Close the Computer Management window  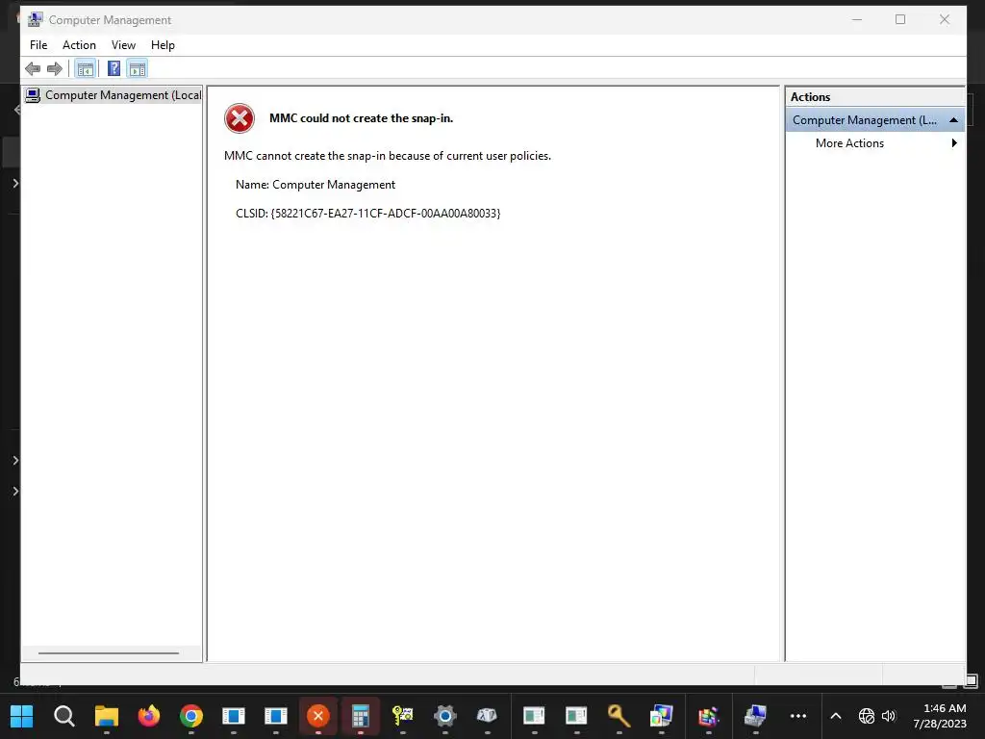point(945,19)
